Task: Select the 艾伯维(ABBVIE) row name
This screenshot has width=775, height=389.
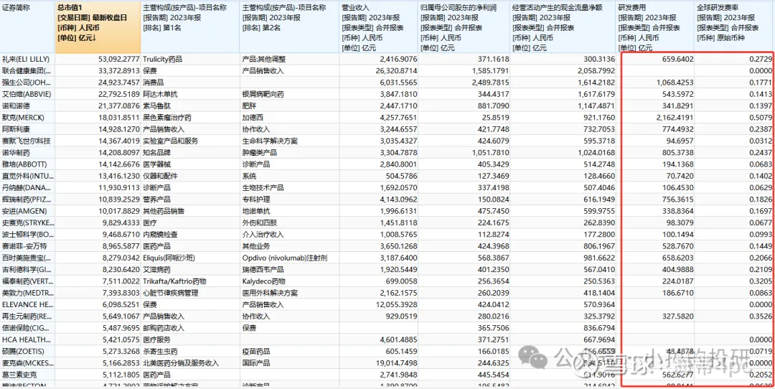Action: (x=27, y=94)
